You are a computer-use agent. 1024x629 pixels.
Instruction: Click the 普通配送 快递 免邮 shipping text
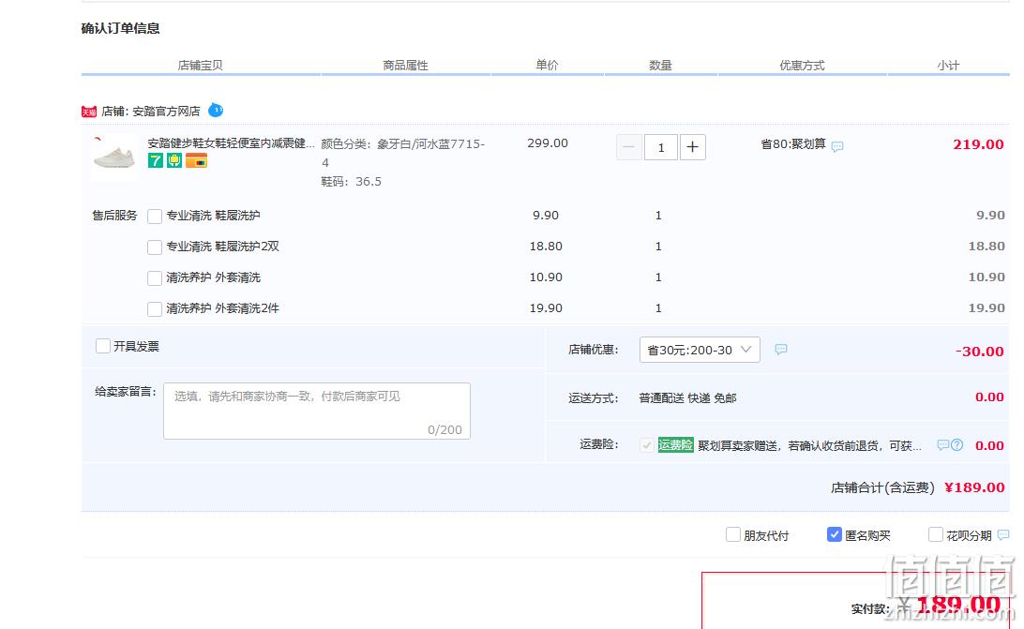click(x=687, y=397)
